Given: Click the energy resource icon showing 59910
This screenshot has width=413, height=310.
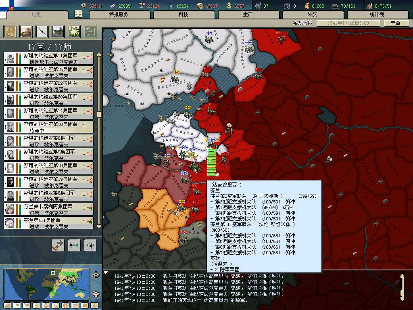Looking at the screenshot, I should pos(84,6).
